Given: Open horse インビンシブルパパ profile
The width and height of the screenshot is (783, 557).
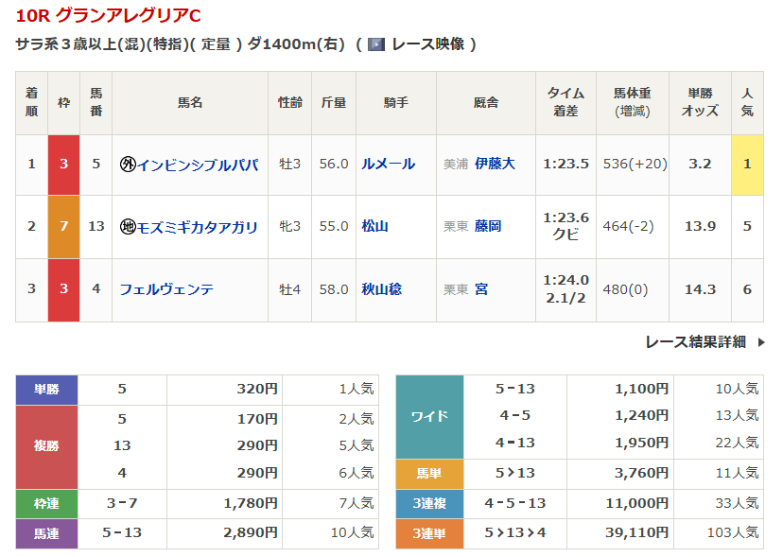Looking at the screenshot, I should [198, 164].
